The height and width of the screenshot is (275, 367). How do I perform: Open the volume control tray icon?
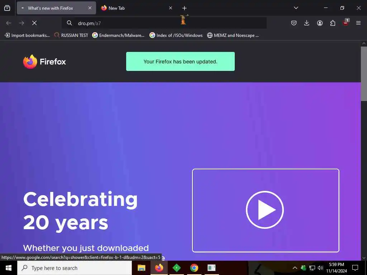click(x=320, y=268)
